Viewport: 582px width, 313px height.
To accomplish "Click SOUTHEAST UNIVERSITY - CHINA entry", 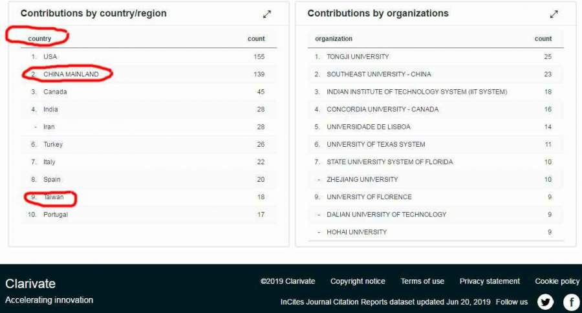I will tap(378, 74).
